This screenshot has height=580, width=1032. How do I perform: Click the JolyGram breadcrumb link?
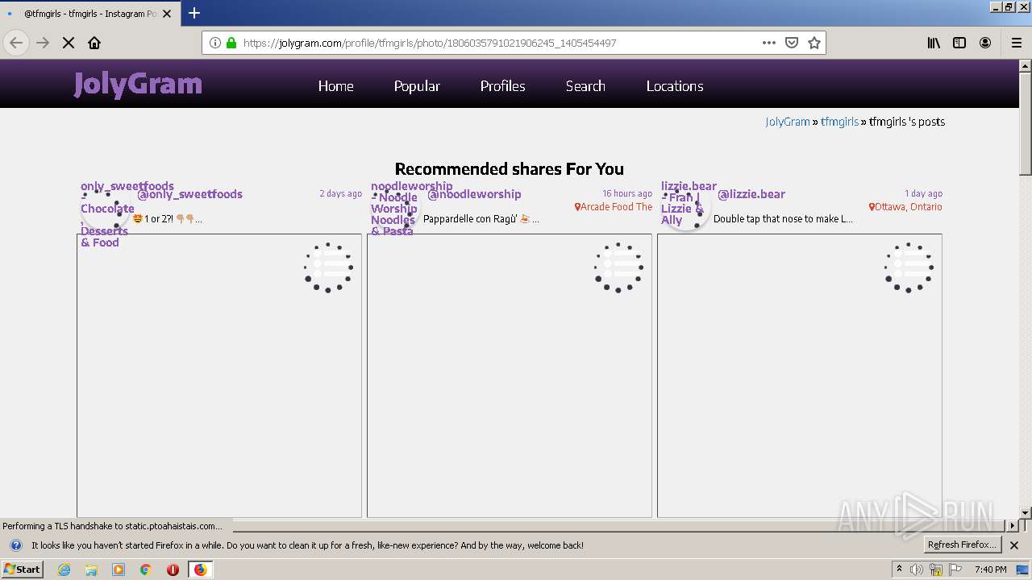pos(788,122)
